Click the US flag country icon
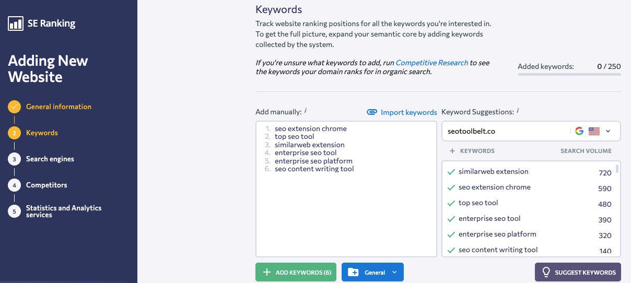Viewport: 631px width, 283px height. tap(594, 132)
